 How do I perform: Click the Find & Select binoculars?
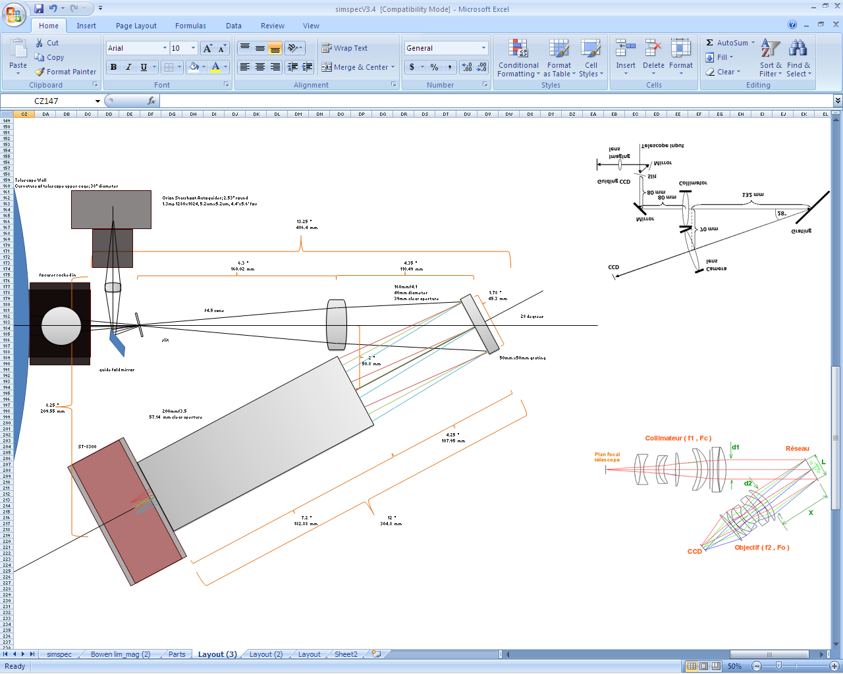(798, 49)
